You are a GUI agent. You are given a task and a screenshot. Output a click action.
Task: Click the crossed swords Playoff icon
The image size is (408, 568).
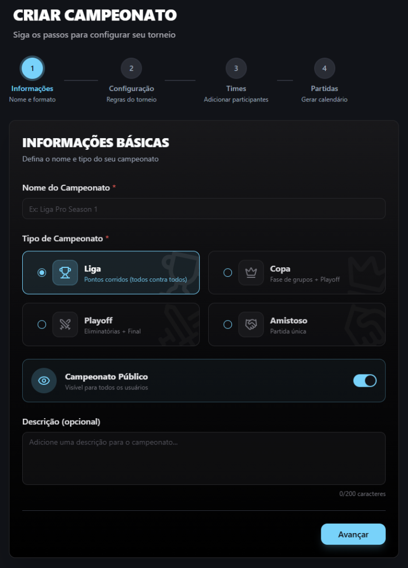tap(65, 324)
